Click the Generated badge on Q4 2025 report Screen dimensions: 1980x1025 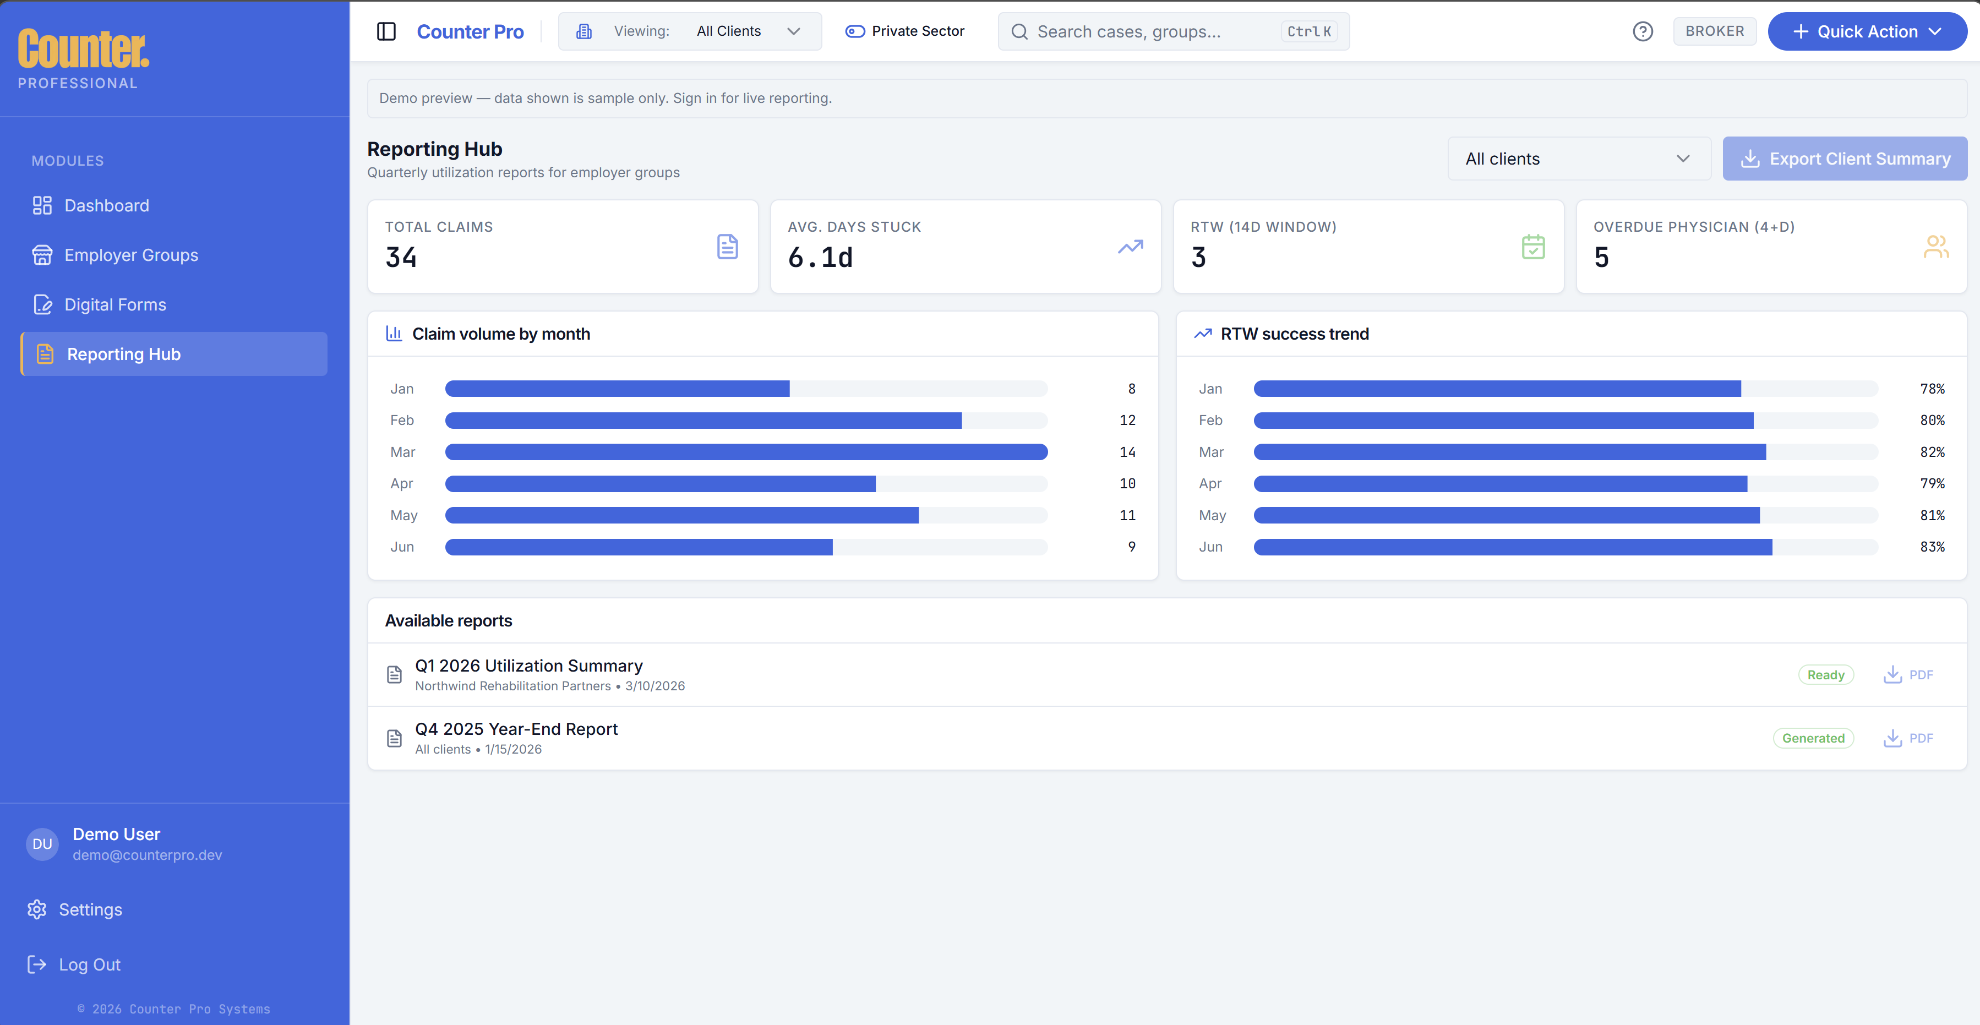[1814, 738]
